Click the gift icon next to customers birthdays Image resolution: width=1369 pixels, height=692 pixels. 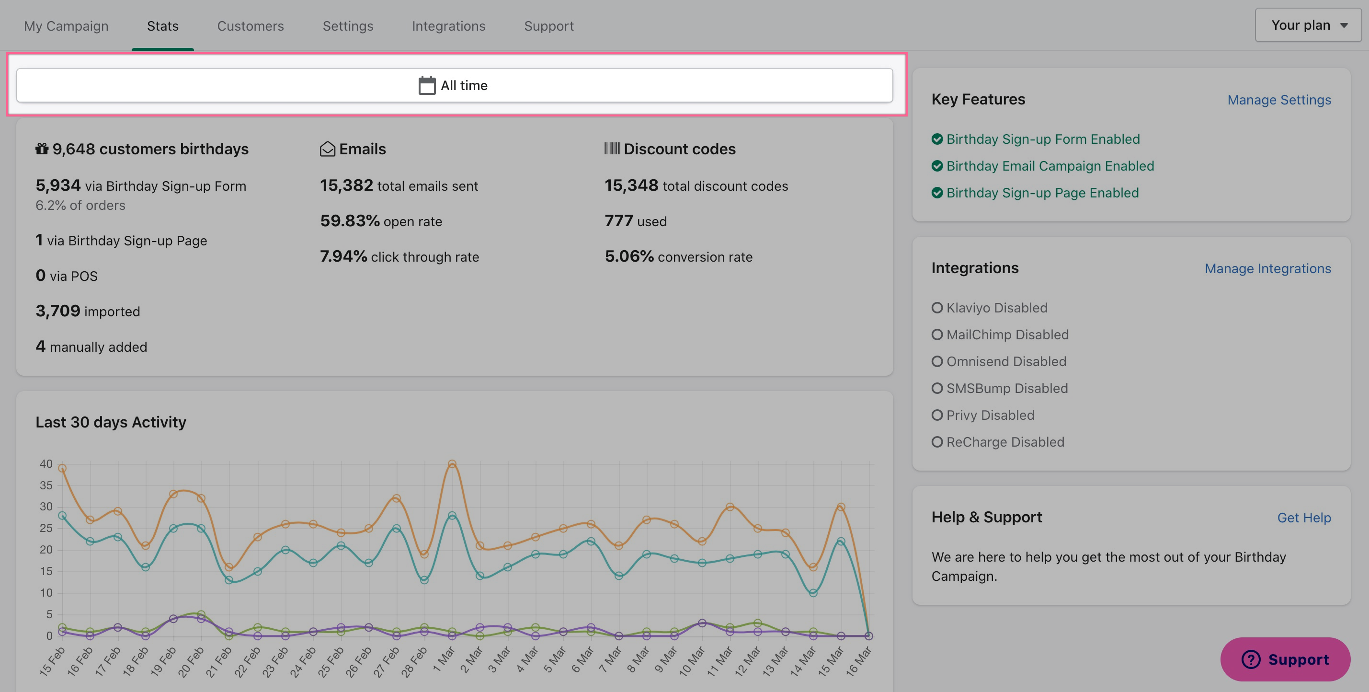(42, 149)
